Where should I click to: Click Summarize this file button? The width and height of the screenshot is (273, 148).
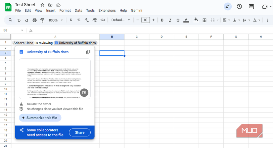tap(40, 118)
